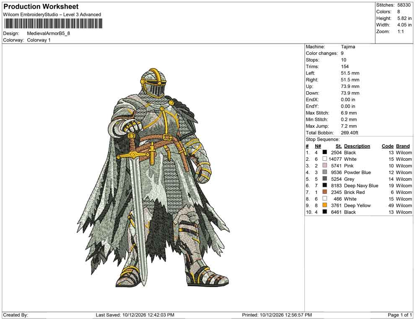The height and width of the screenshot is (319, 415).
Task: Click 'Deep Navy Blue' description text
Action: [361, 185]
